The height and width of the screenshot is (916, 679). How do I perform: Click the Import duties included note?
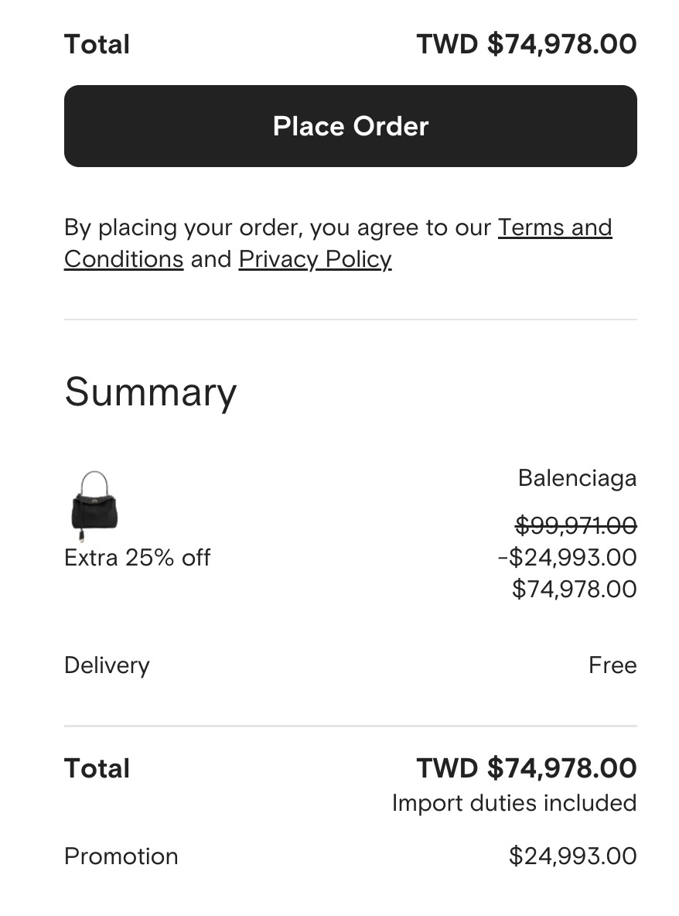point(514,803)
